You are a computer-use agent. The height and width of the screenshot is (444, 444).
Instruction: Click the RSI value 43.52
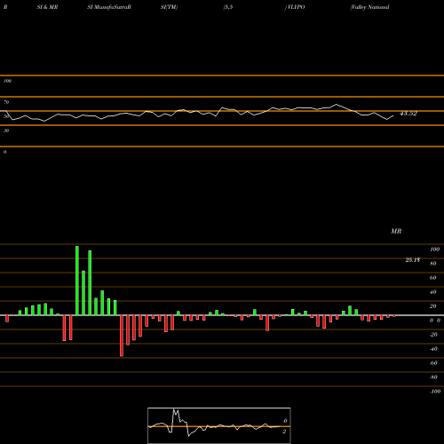coord(408,114)
